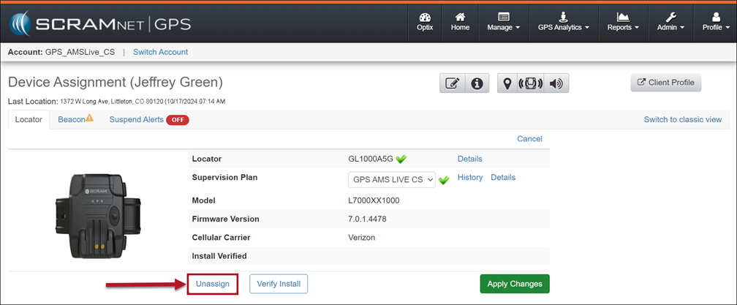Expand the Reports menu

(x=622, y=22)
